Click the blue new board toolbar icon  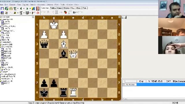click(2, 8)
